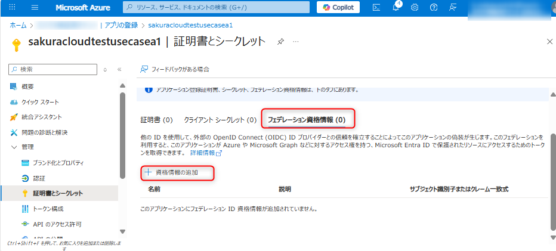Image resolution: width=556 pixels, height=251 pixels.
Task: Collapse the sidebar with double chevron
Action: (x=119, y=70)
